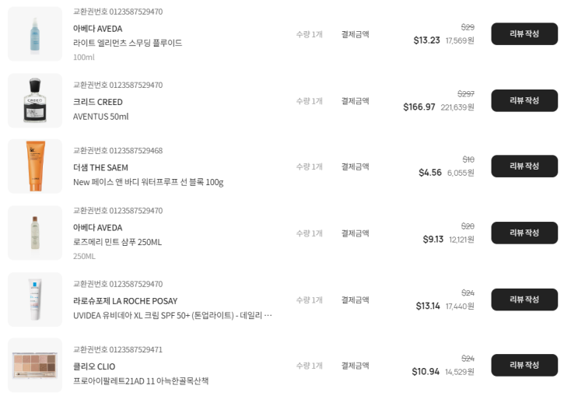Select the $166.97 price for Creed

(x=419, y=107)
